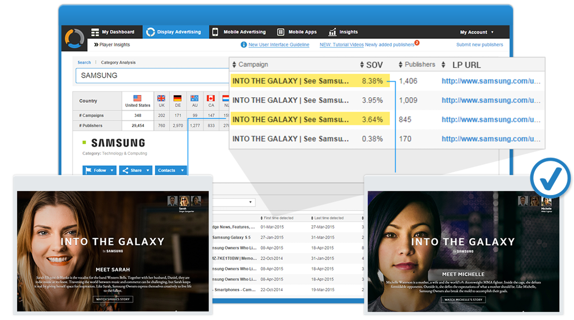The image size is (574, 320).
Task: Click inside the SAMSUNG search field
Action: point(143,75)
